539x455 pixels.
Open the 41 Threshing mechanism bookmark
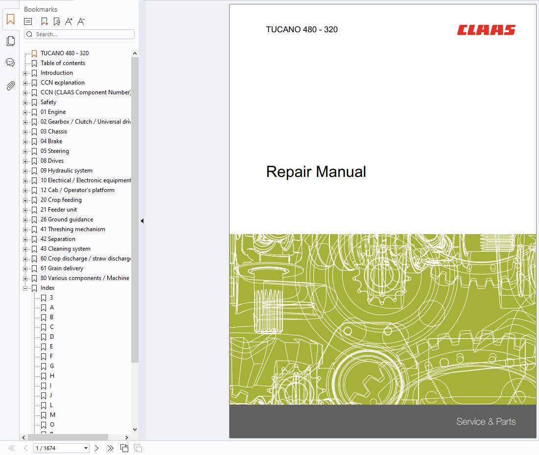[x=73, y=229]
